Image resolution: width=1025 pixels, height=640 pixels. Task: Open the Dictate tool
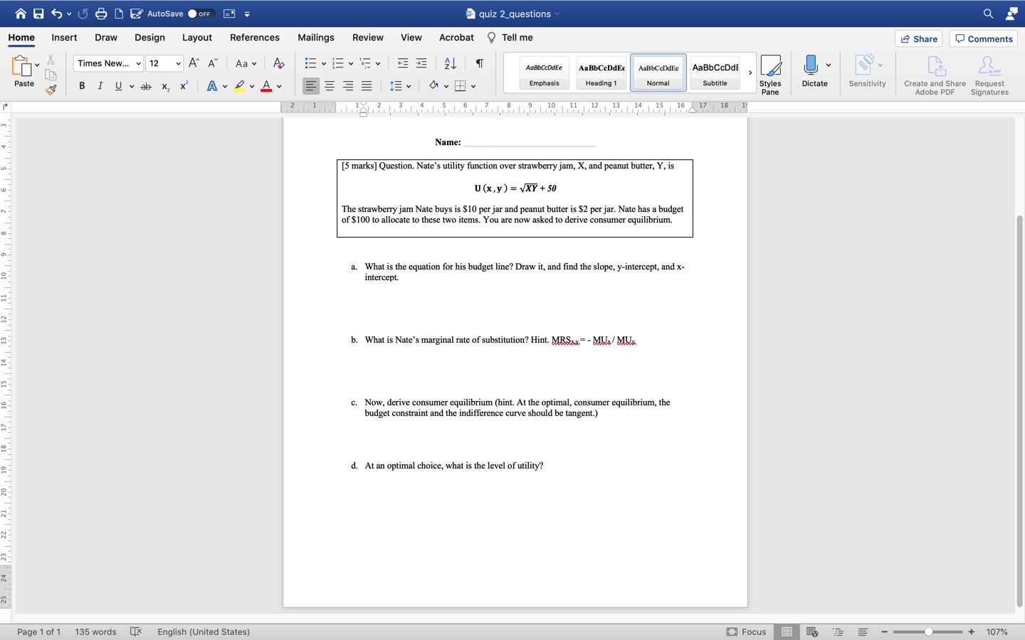pos(814,71)
